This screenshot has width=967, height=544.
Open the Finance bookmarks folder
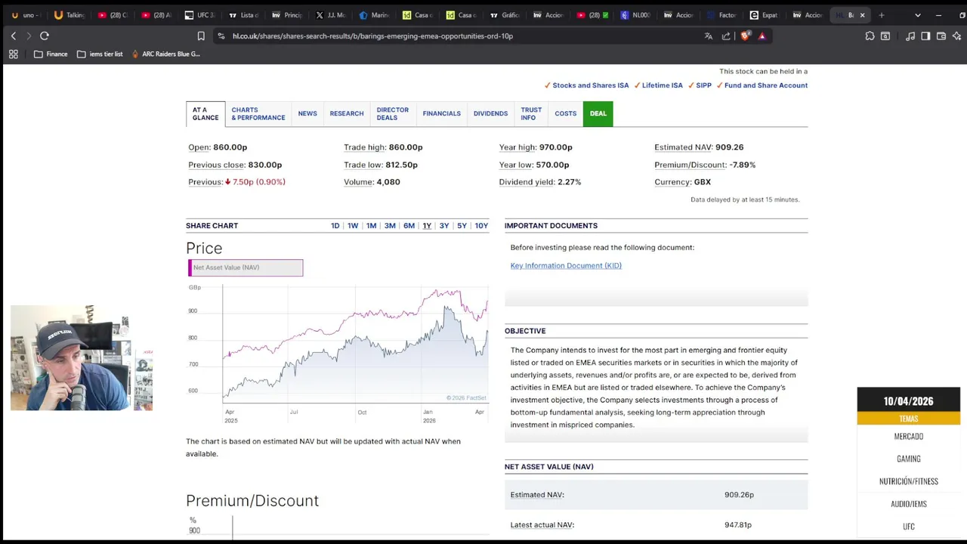pos(51,54)
